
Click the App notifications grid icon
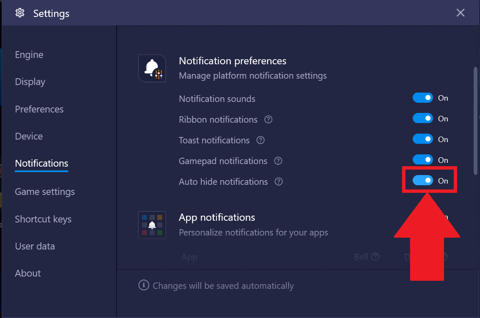(152, 225)
